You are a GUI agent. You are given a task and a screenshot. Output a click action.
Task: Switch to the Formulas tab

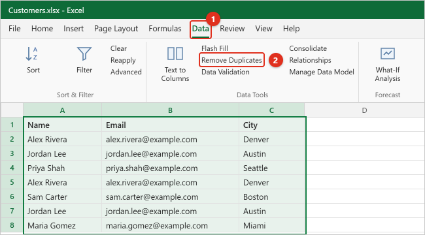[165, 29]
